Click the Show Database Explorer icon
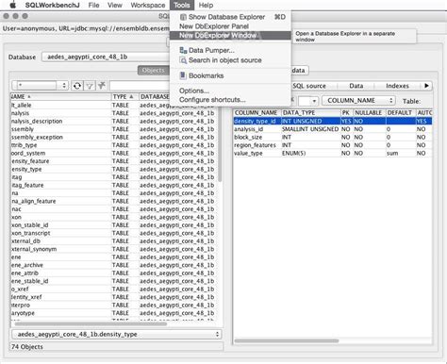Screen dimensions: 447x364 pos(183,17)
